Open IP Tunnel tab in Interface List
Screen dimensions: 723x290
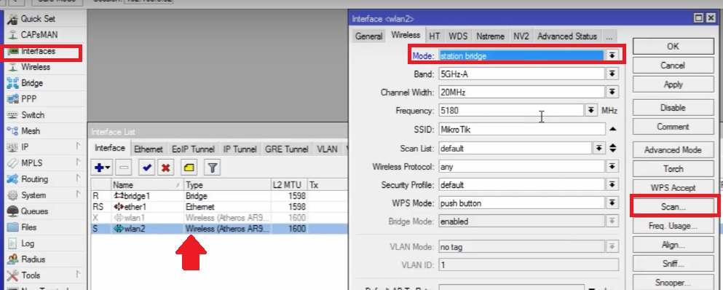(240, 149)
